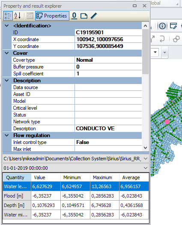Click Depth maximum value 6,745628
This screenshot has height=225, width=182.
(104, 205)
